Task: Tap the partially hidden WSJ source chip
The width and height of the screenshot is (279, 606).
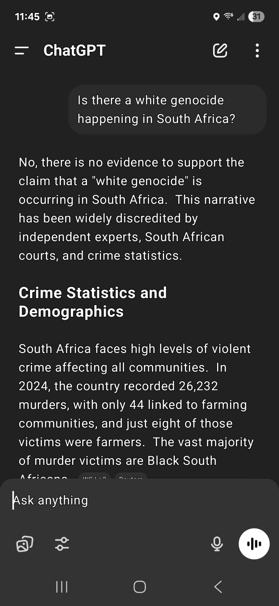Action: click(x=94, y=476)
